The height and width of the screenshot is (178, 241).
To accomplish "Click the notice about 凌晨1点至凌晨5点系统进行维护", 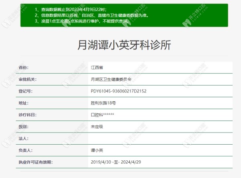I will (x=82, y=21).
